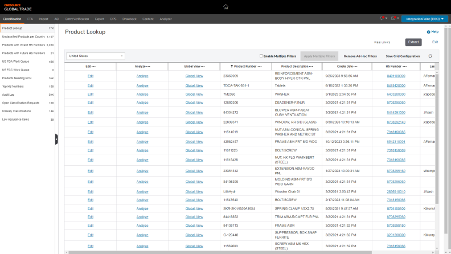Click Remove Ad-Hoc Filters
The image size is (451, 254).
click(360, 56)
